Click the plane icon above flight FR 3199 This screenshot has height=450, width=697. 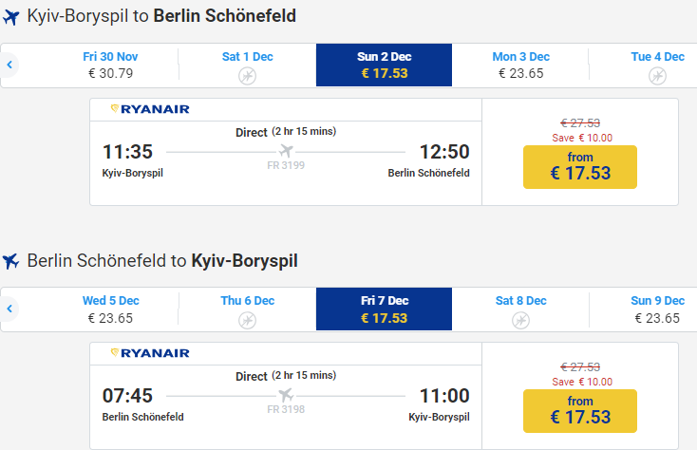286,151
